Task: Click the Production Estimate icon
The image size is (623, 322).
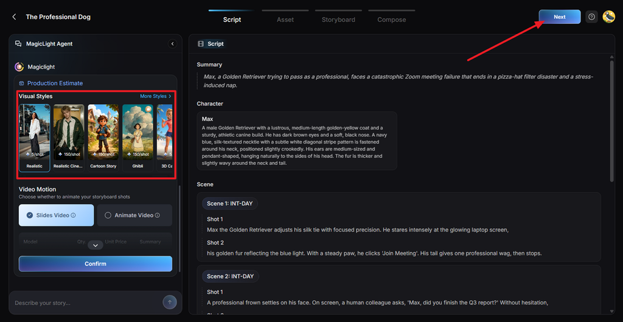Action: 21,83
